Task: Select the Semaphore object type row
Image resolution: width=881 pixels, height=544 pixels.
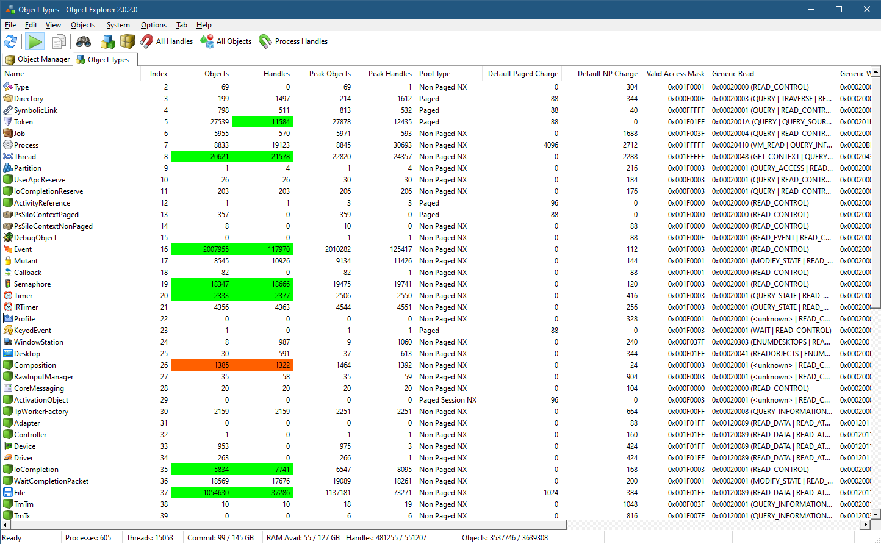Action: 32,284
